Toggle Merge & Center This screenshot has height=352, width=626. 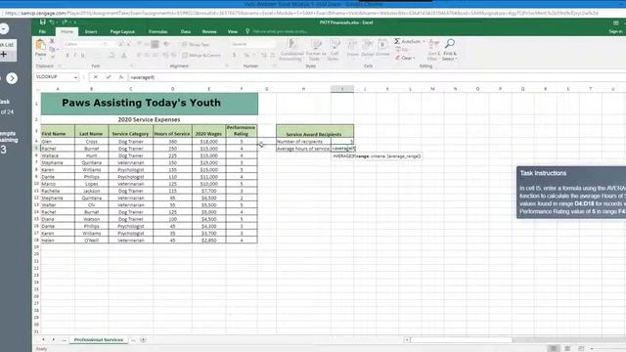(x=201, y=55)
